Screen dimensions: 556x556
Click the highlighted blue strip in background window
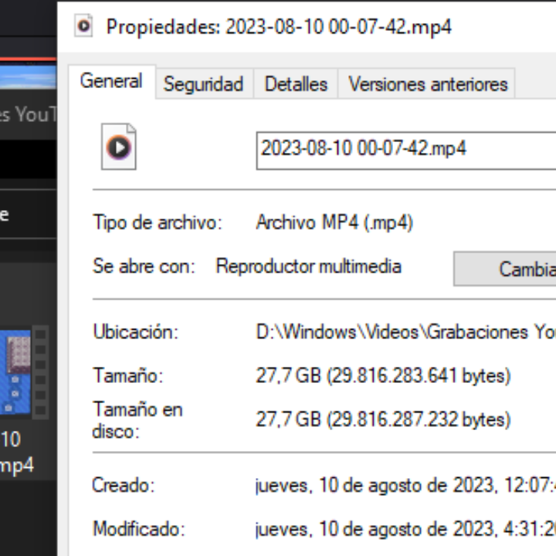point(28,76)
